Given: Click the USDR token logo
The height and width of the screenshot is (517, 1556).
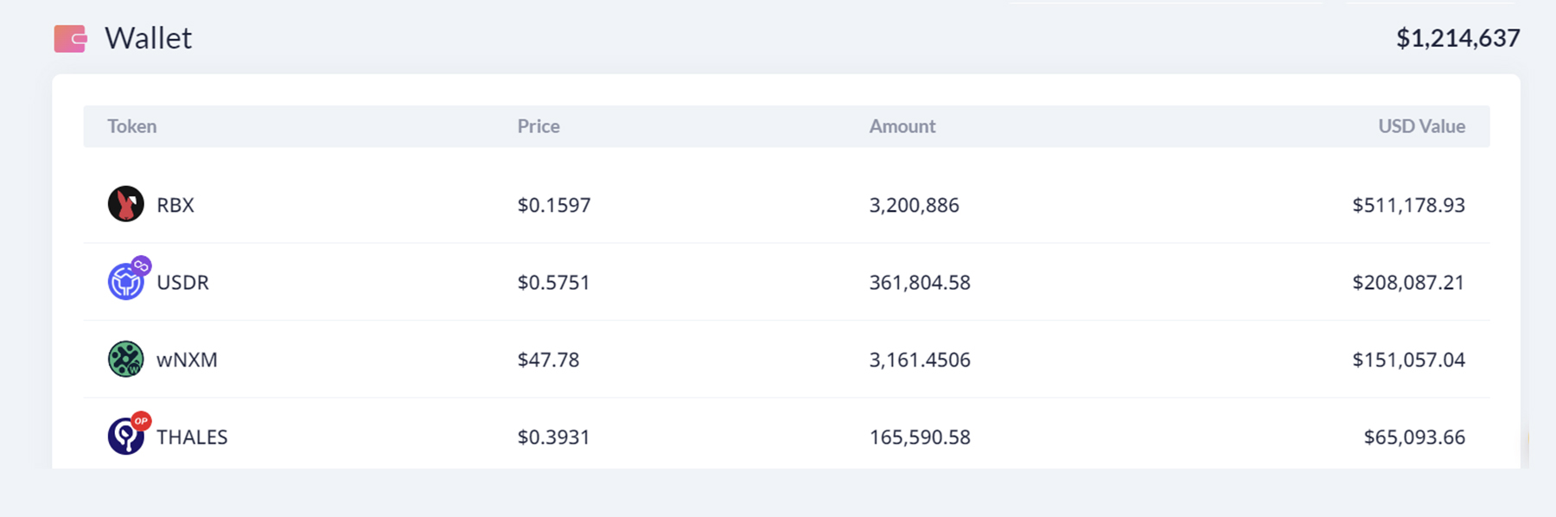Looking at the screenshot, I should click(124, 283).
